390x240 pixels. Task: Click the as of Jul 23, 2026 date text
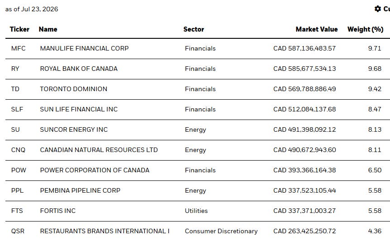click(32, 9)
